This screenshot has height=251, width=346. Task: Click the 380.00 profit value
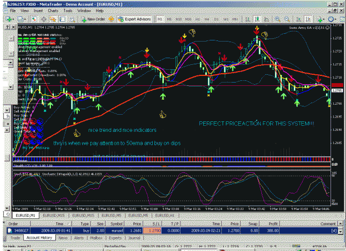click(273, 230)
